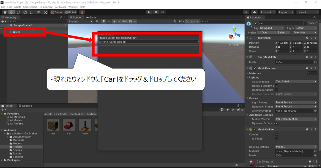This screenshot has width=321, height=168.
Task: Open the custom editor tools icon
Action: 45,12
